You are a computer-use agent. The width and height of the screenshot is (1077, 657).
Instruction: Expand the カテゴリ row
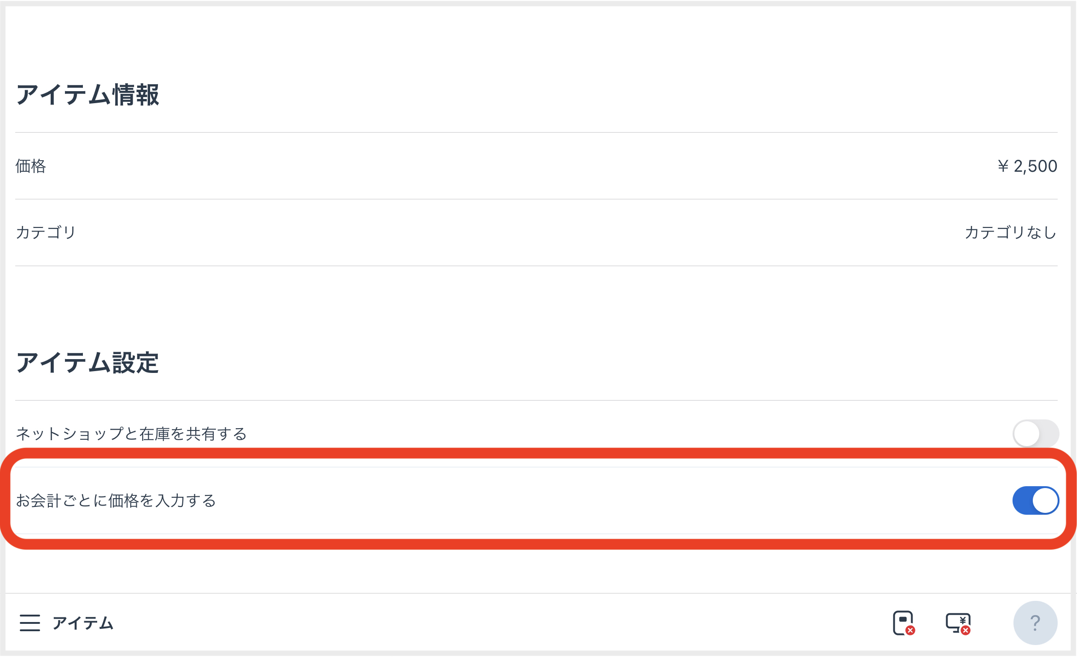536,233
